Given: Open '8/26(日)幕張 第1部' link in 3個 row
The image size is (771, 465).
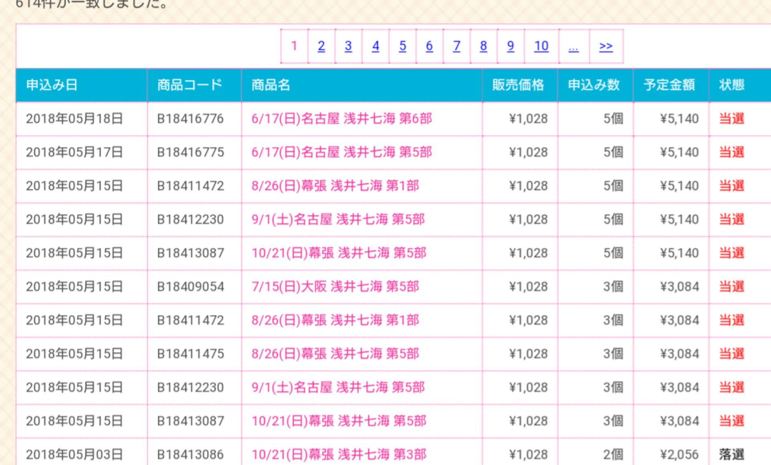Looking at the screenshot, I should pyautogui.click(x=335, y=320).
